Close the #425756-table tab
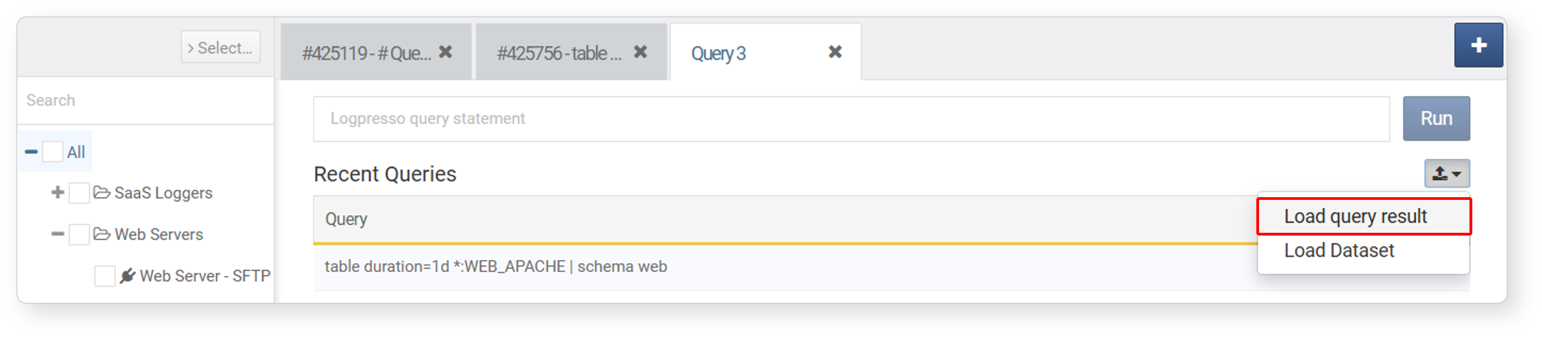The image size is (1542, 338). 640,52
